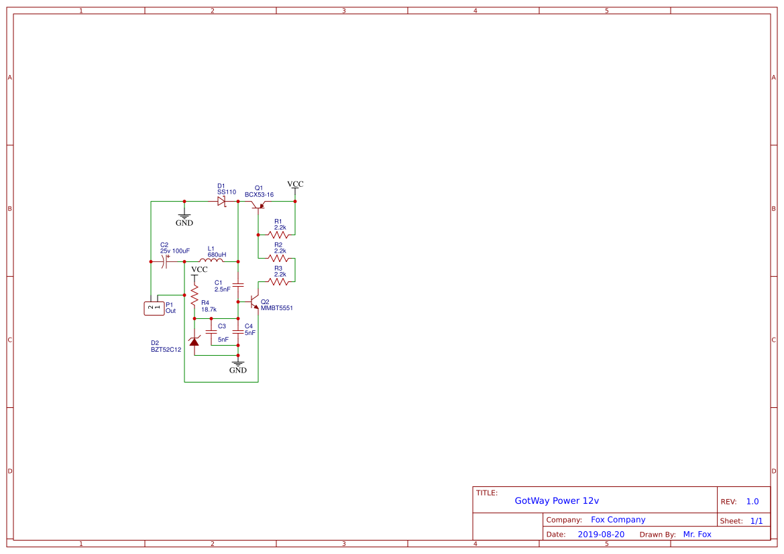Select the Q2 NPN transistor symbol
Viewport: 784px width, 554px height.
click(x=254, y=301)
